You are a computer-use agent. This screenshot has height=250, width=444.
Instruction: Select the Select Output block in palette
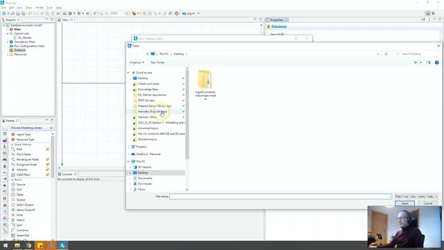(x=25, y=205)
